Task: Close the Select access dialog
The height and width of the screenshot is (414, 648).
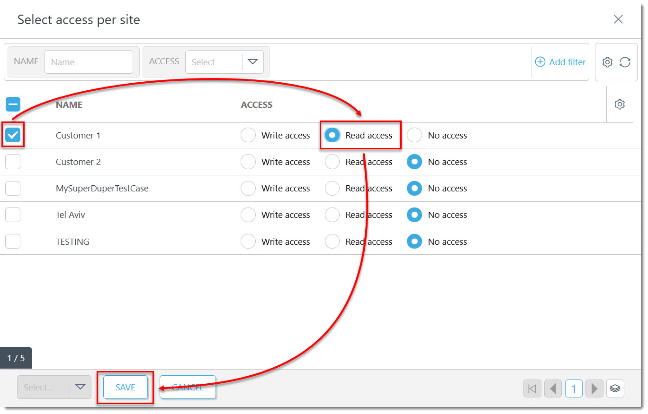Action: (618, 19)
